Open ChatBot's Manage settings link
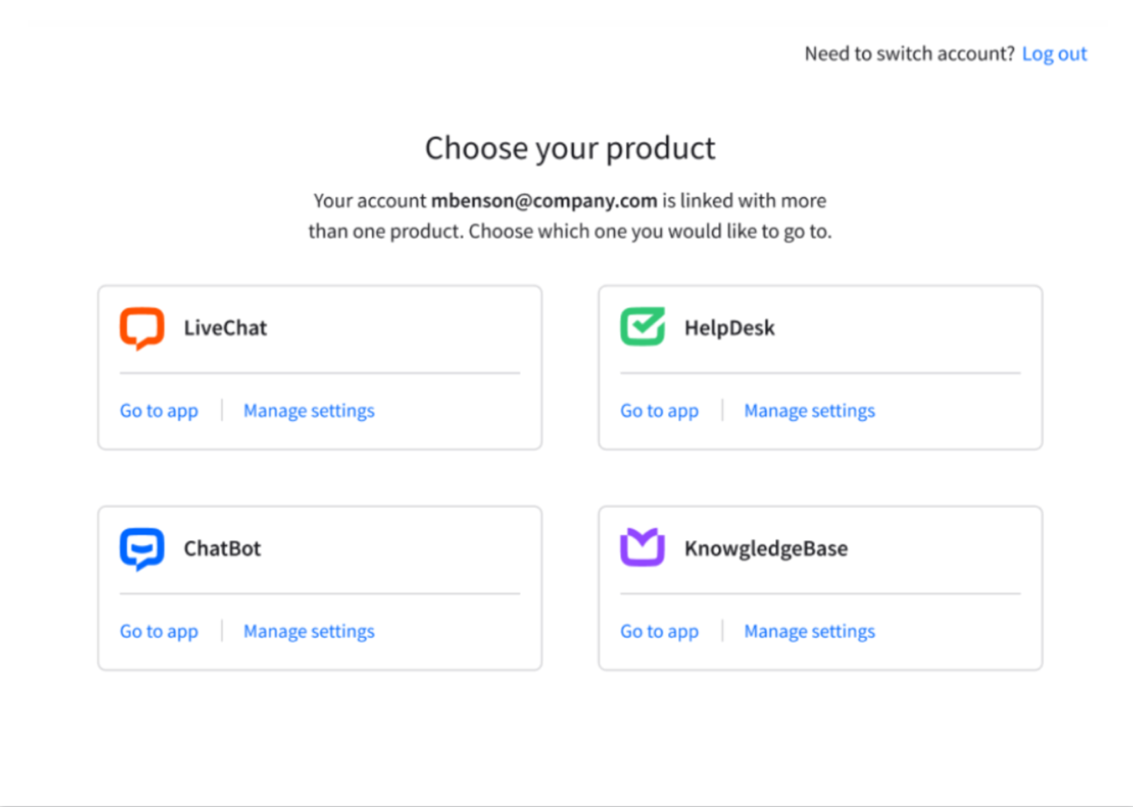This screenshot has width=1133, height=807. [309, 631]
